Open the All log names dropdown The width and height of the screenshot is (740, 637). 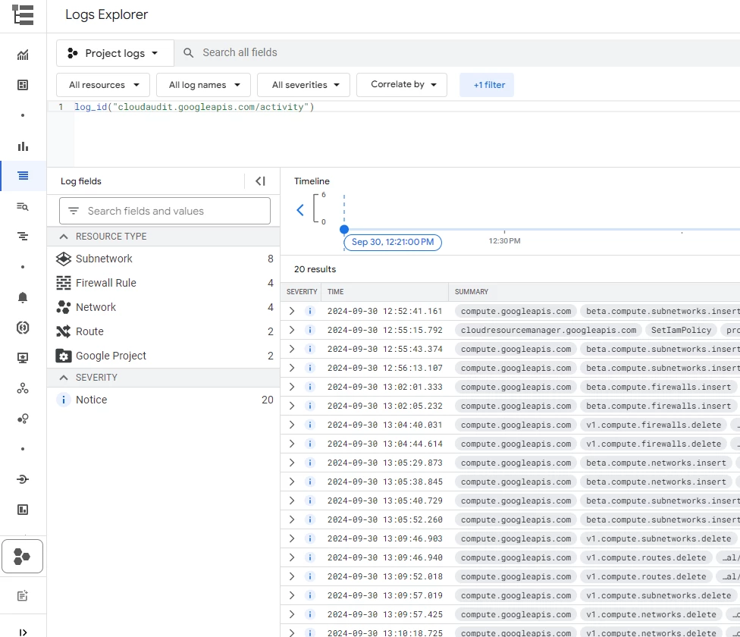203,85
